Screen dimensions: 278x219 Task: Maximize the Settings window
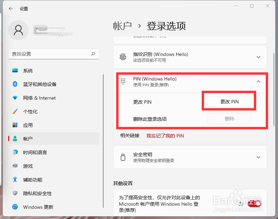252,6
